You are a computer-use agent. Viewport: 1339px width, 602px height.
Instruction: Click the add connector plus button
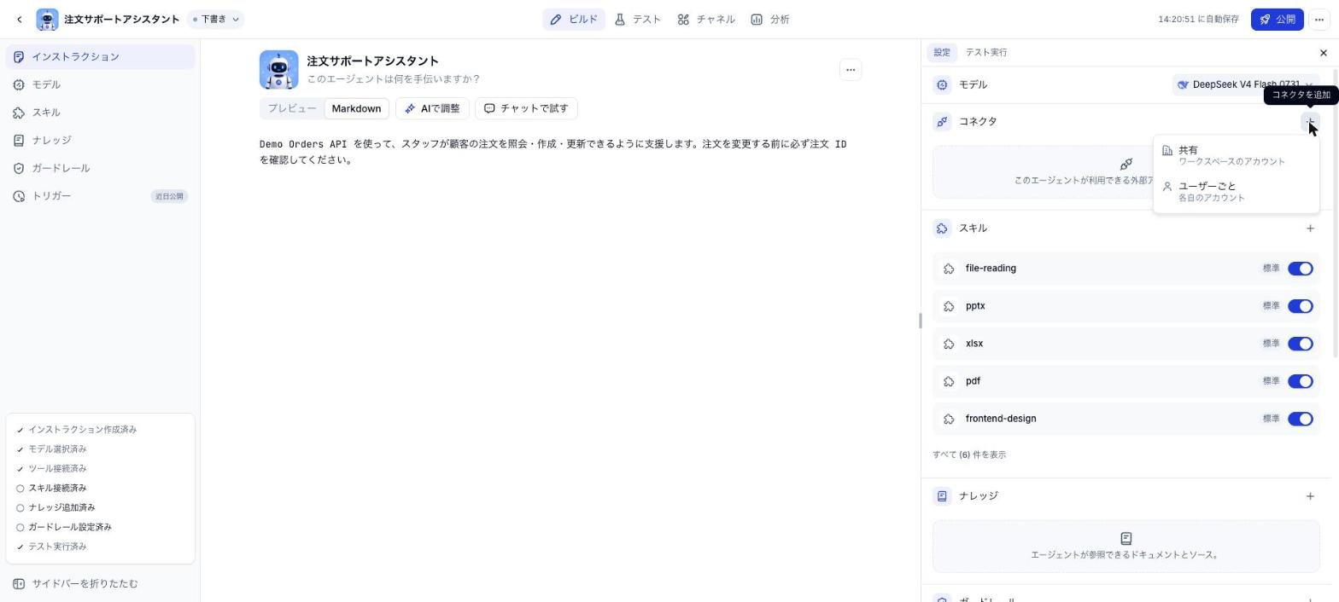click(1310, 121)
